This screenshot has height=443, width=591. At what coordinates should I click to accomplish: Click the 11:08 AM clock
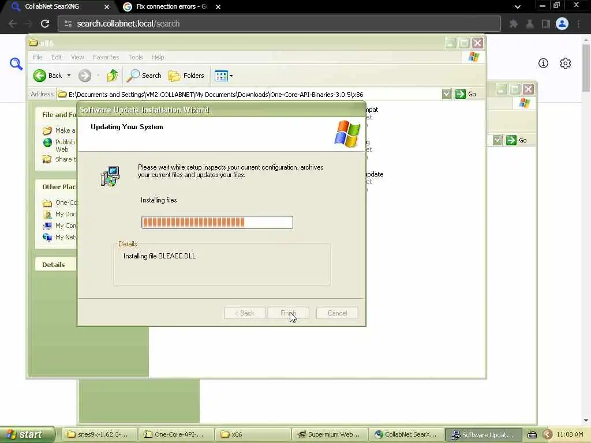(570, 435)
